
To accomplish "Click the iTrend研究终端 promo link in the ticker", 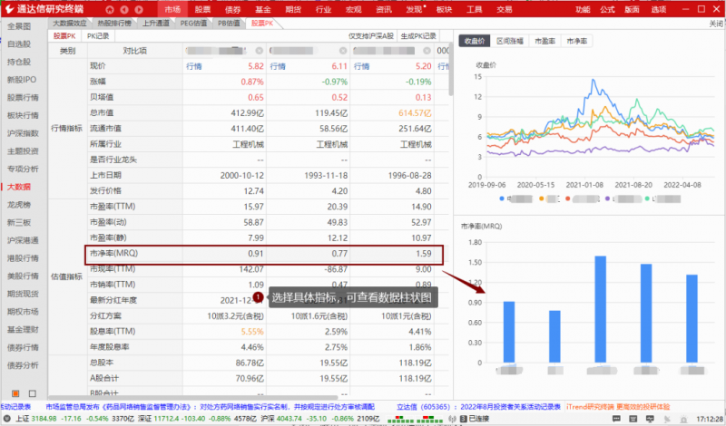I will click(x=618, y=407).
